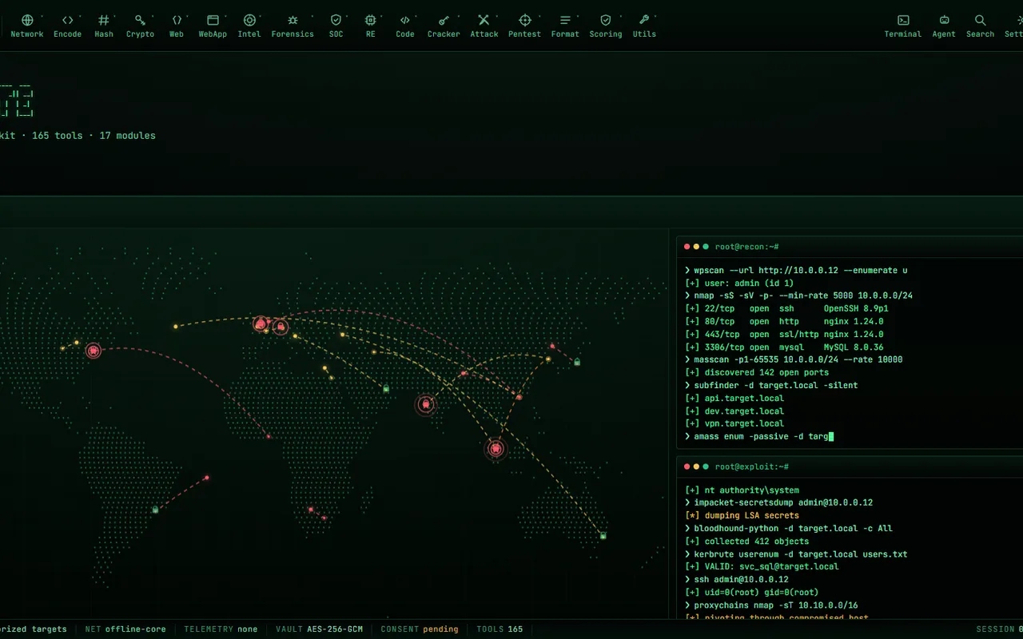
Task: Click the 'vpn.target.local' result line
Action: (x=734, y=423)
